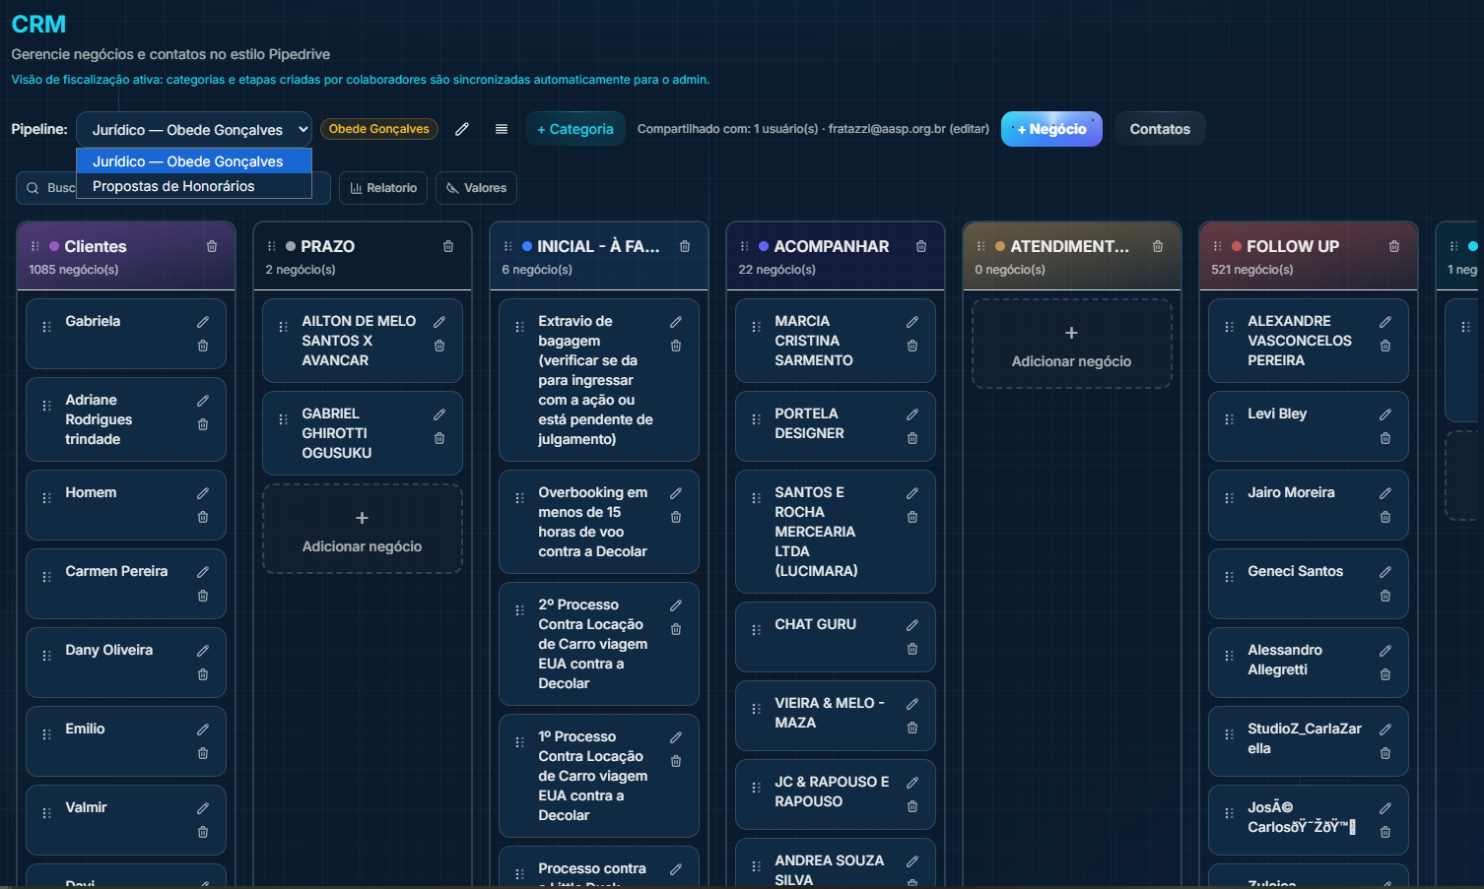Edit the Alessandro Allegretti card
The height and width of the screenshot is (889, 1484).
tap(1385, 651)
